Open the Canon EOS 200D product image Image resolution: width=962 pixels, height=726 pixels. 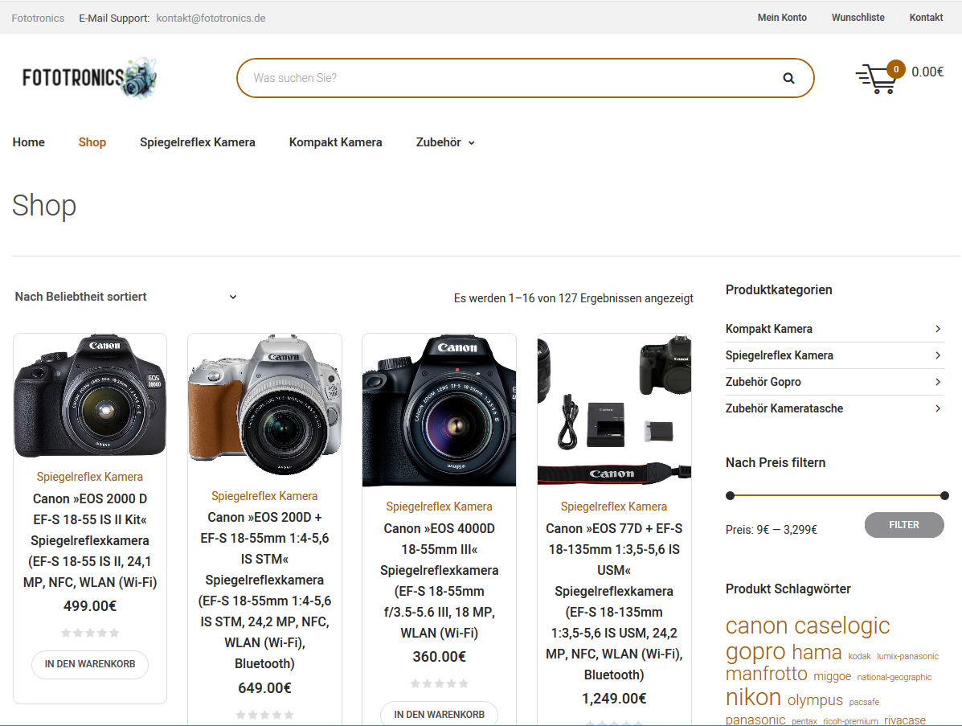click(264, 405)
